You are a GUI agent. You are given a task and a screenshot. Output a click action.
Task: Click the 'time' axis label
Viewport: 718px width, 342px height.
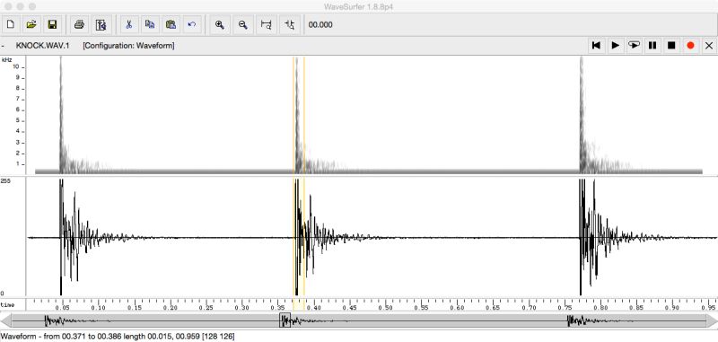pyautogui.click(x=7, y=305)
